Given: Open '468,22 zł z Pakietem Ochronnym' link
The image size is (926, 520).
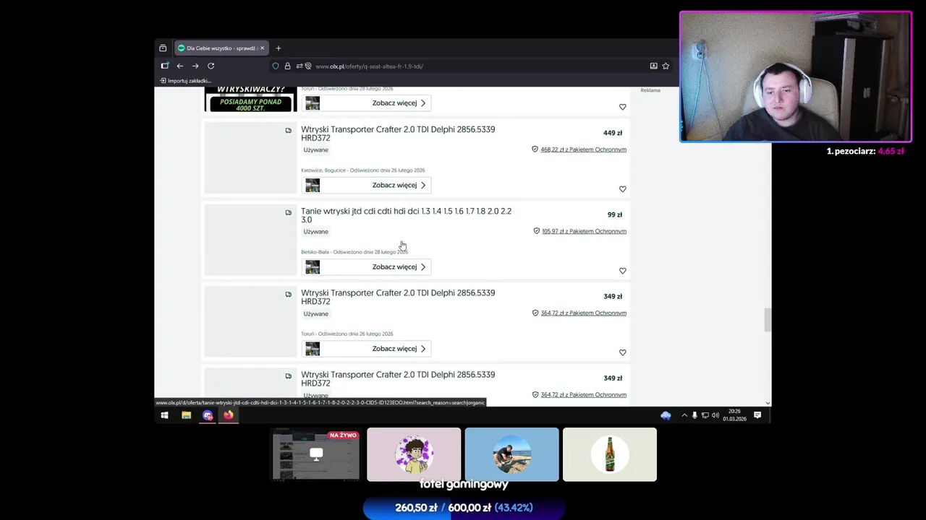Looking at the screenshot, I should [x=583, y=149].
